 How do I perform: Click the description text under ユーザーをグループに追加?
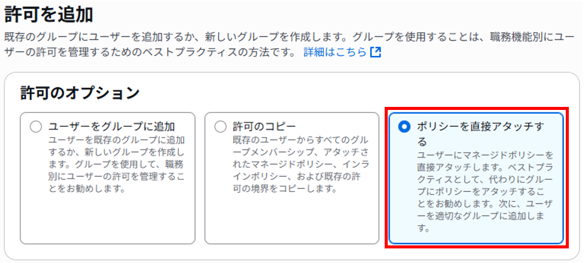coord(116,164)
